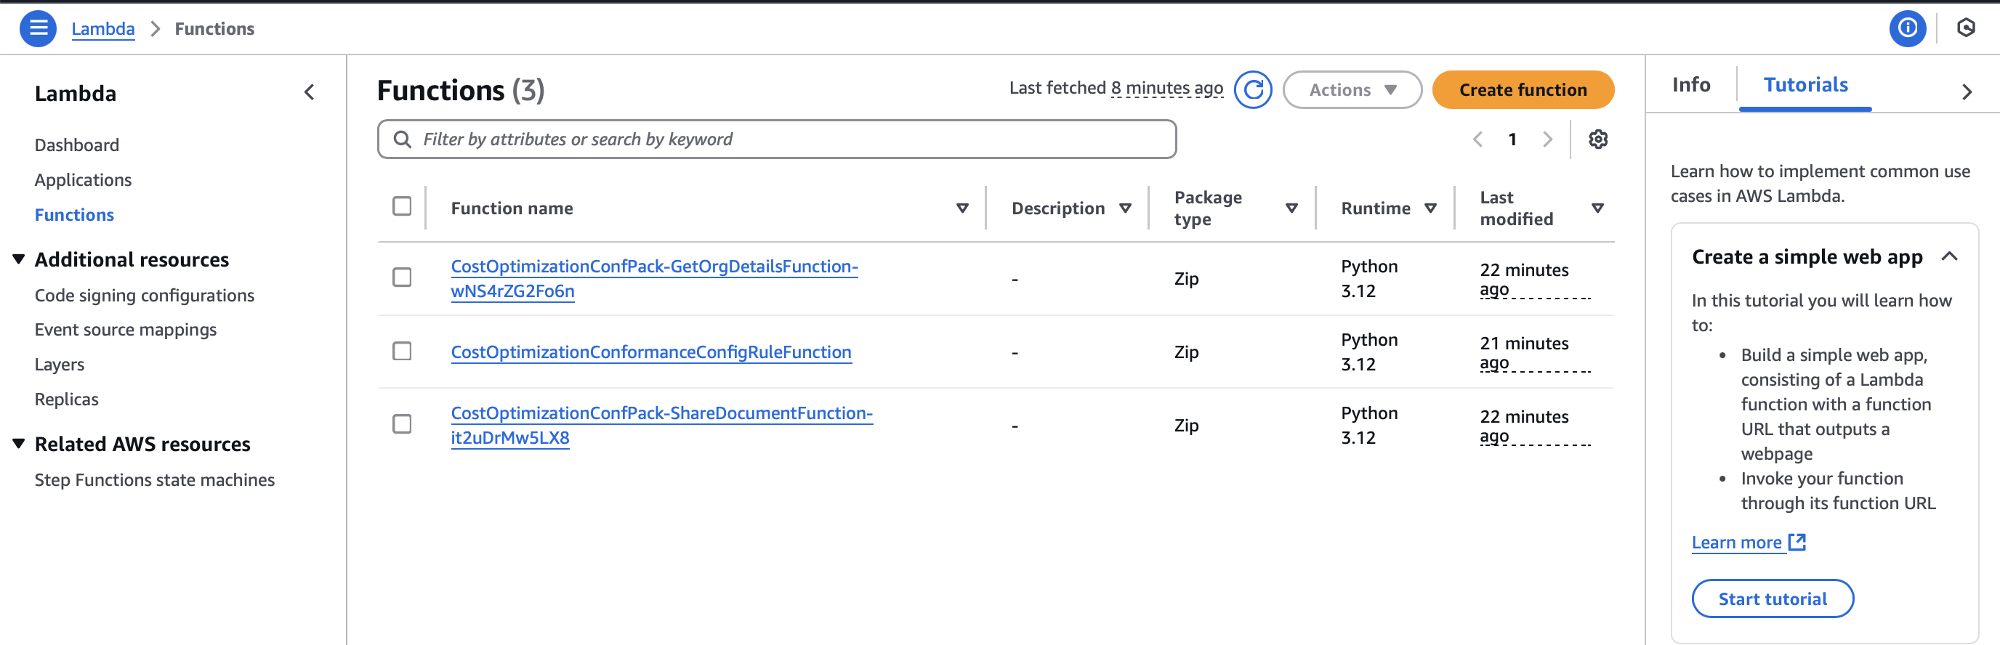Refresh the functions list
The image size is (2000, 645).
coord(1252,90)
